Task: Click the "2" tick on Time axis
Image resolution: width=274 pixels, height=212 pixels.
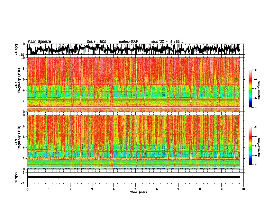Action: [x=71, y=189]
